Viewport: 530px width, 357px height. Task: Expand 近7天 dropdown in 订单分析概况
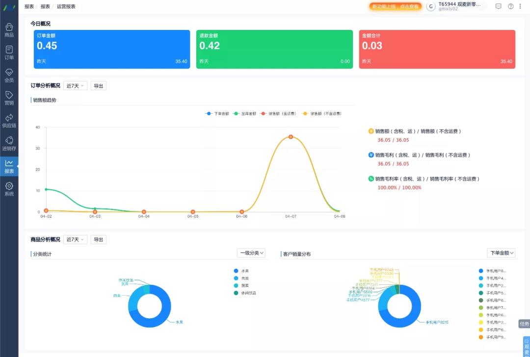[75, 86]
